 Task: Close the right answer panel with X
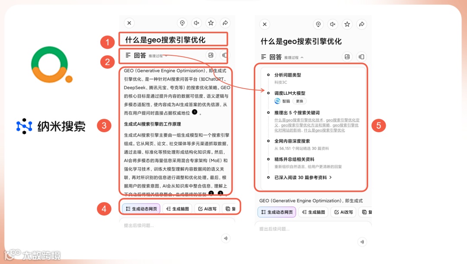(x=265, y=24)
